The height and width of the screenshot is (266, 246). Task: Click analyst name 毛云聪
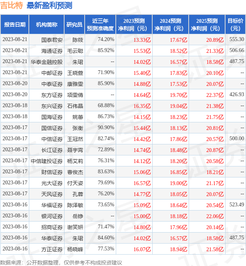75,51
